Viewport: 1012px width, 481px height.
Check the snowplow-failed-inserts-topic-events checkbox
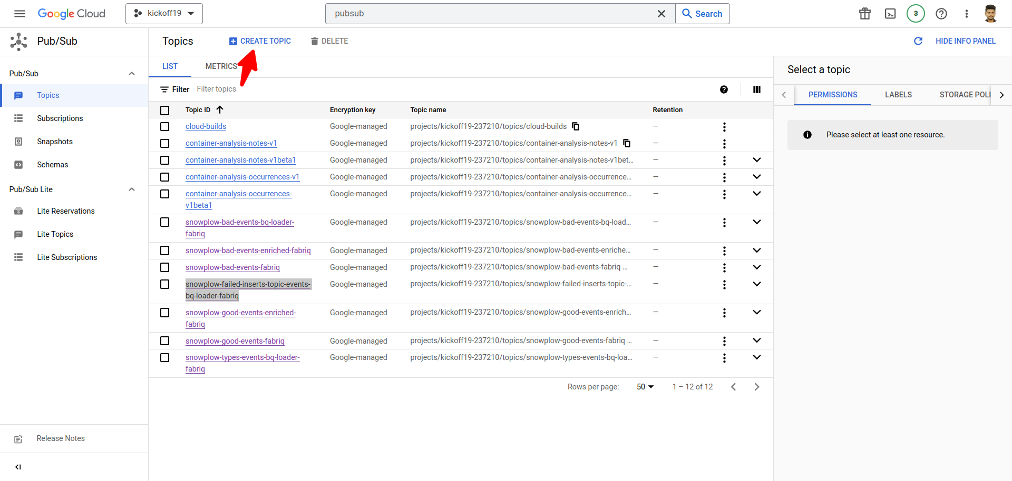pos(165,284)
